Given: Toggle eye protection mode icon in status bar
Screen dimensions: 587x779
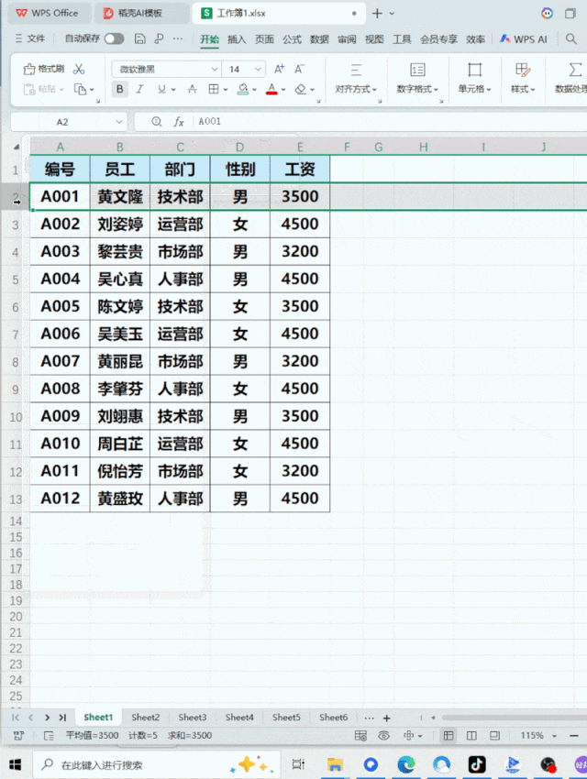Looking at the screenshot, I should [x=383, y=735].
